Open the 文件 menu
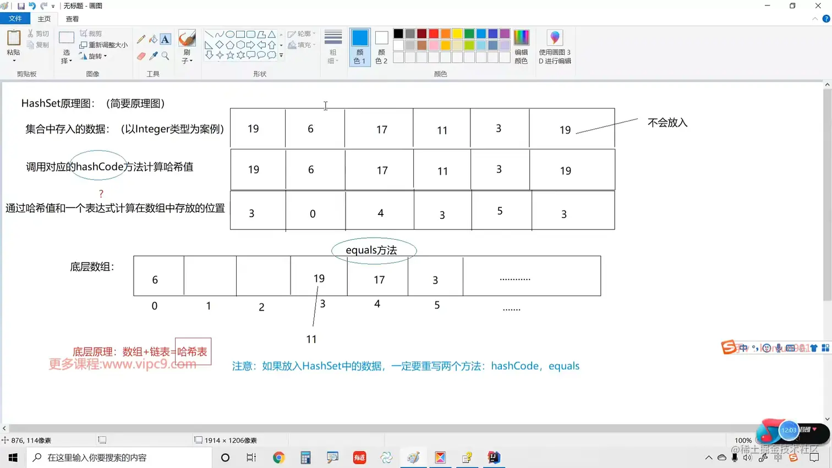Screen dimensions: 832x468 (x=16, y=18)
